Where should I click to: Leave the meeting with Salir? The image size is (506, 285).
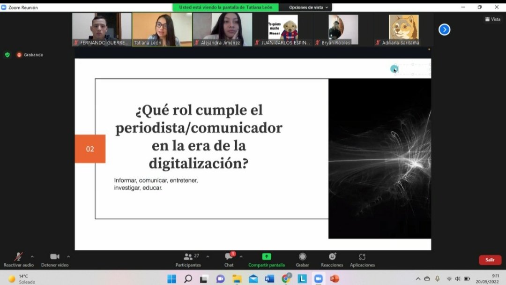tap(490, 260)
